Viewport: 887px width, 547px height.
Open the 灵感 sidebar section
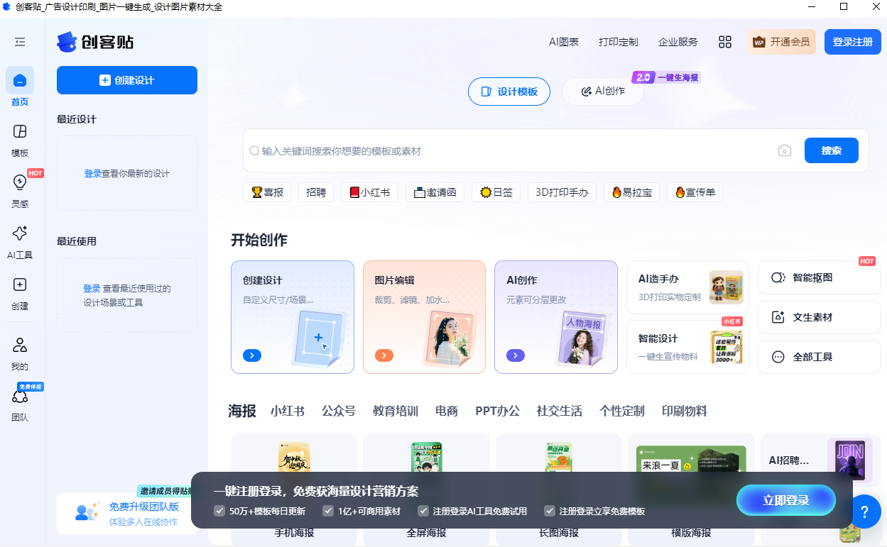tap(20, 192)
